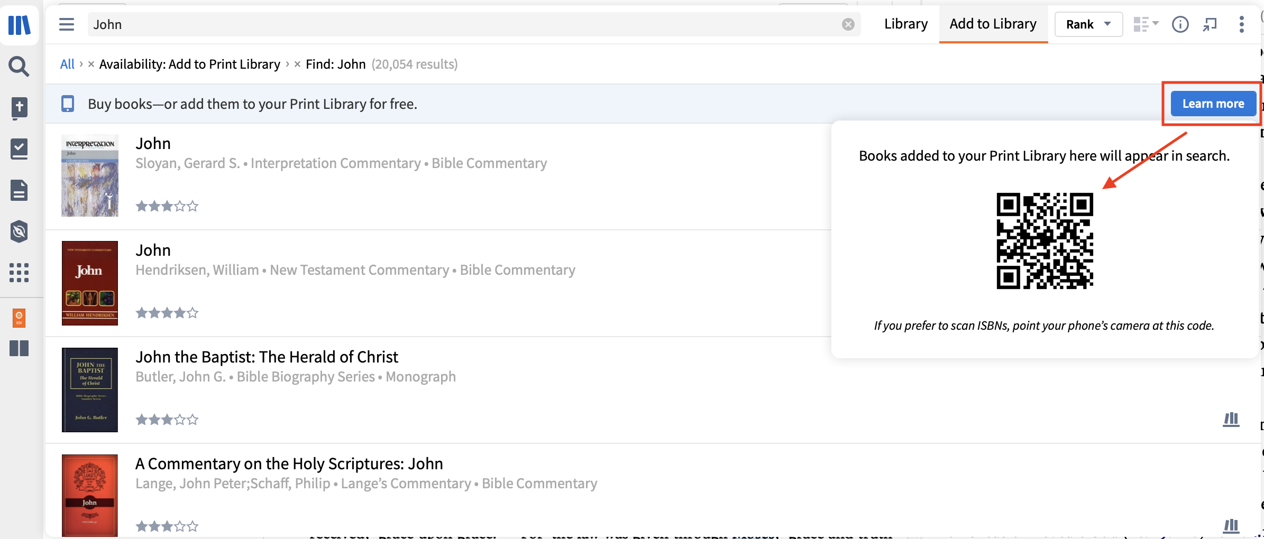Open the view mode dropdown
This screenshot has height=539, width=1264.
[x=1146, y=24]
